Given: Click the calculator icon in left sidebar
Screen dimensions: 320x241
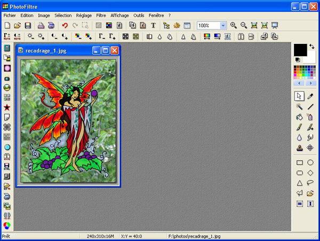Looking at the screenshot, I should [7, 48].
